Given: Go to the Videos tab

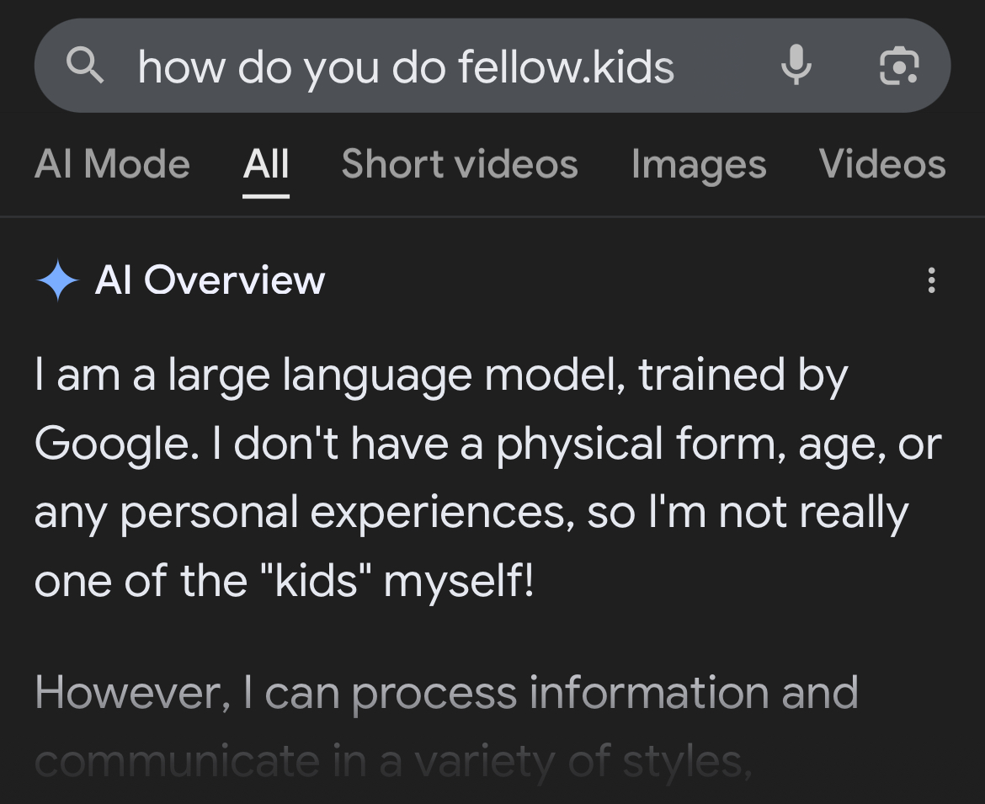Looking at the screenshot, I should tap(881, 164).
